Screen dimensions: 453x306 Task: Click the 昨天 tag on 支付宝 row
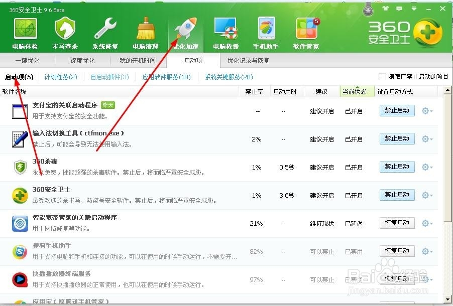click(108, 105)
